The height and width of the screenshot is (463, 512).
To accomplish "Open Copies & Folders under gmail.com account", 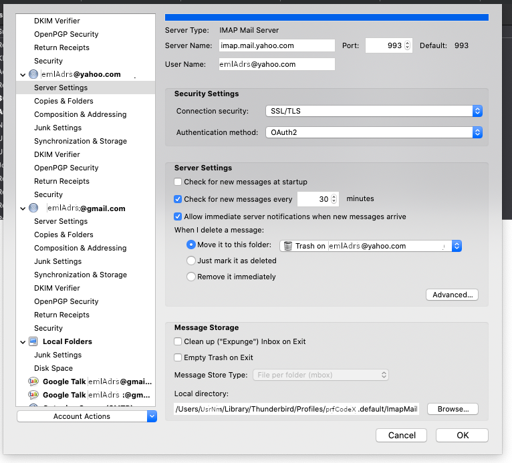I will (x=86, y=235).
